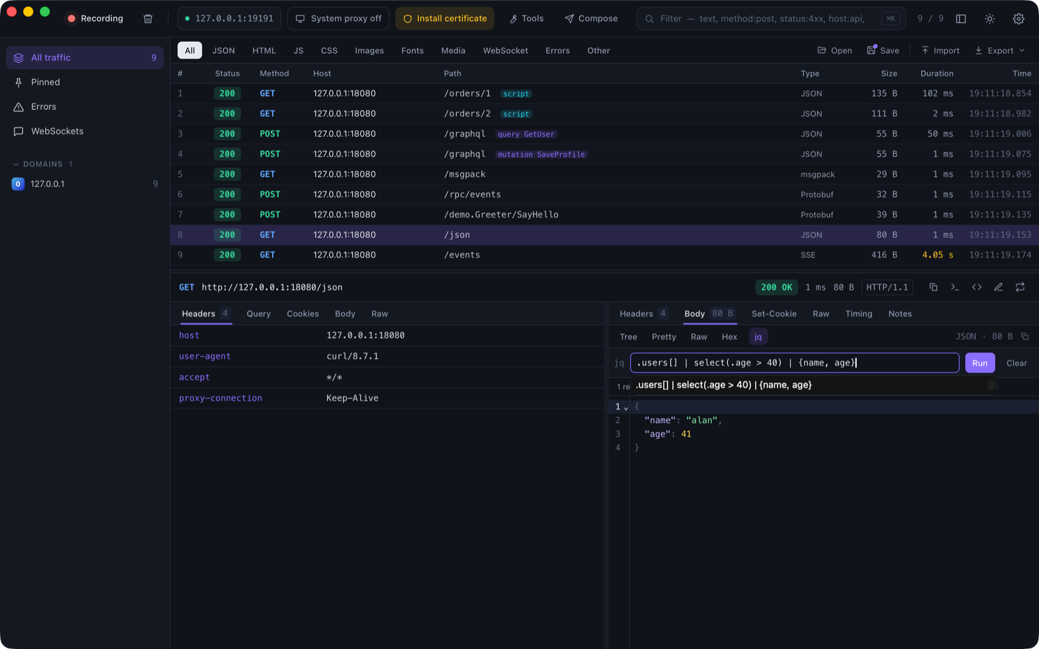Toggle the Recording button
This screenshot has height=649, width=1039.
click(95, 18)
